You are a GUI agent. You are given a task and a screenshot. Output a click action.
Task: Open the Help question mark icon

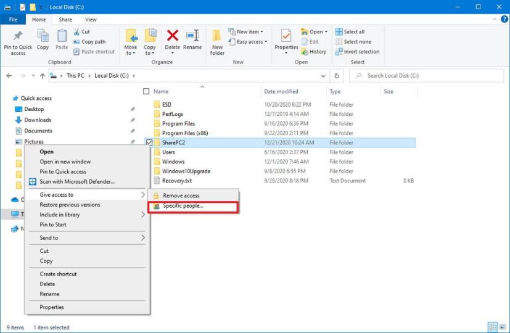(504, 20)
